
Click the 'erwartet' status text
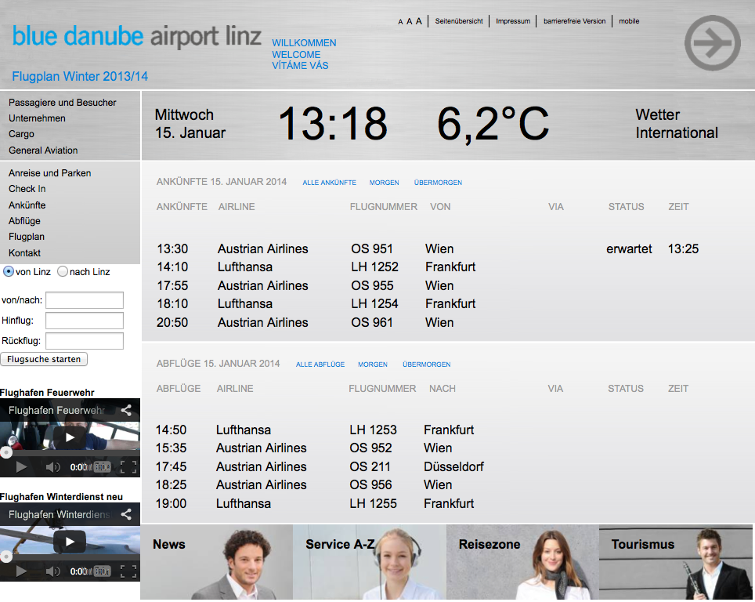click(629, 248)
